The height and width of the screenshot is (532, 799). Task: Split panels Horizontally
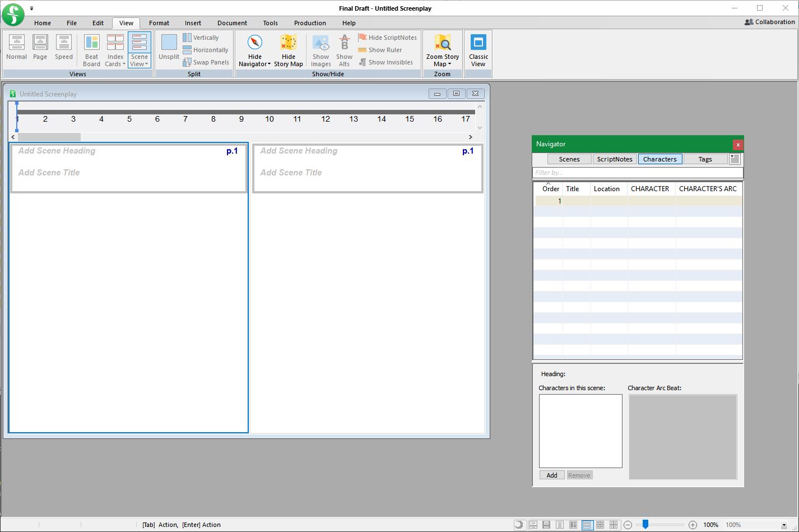pos(205,50)
